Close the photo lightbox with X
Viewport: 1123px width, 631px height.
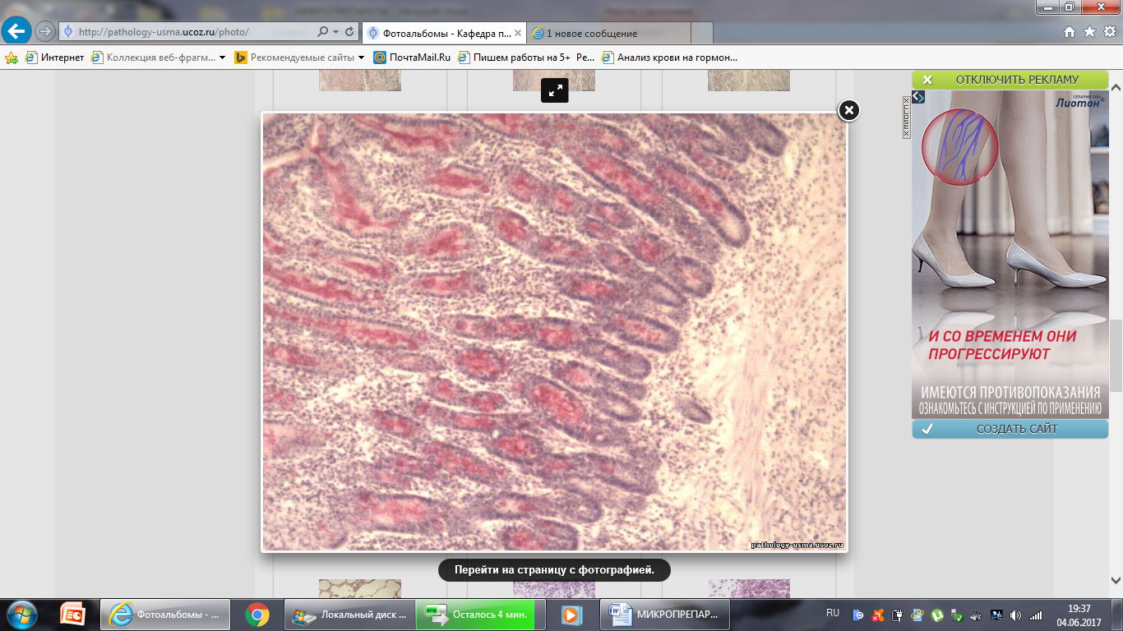pyautogui.click(x=848, y=110)
